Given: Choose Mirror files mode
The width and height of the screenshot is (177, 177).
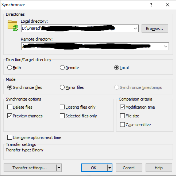Looking at the screenshot, I should coord(62,87).
